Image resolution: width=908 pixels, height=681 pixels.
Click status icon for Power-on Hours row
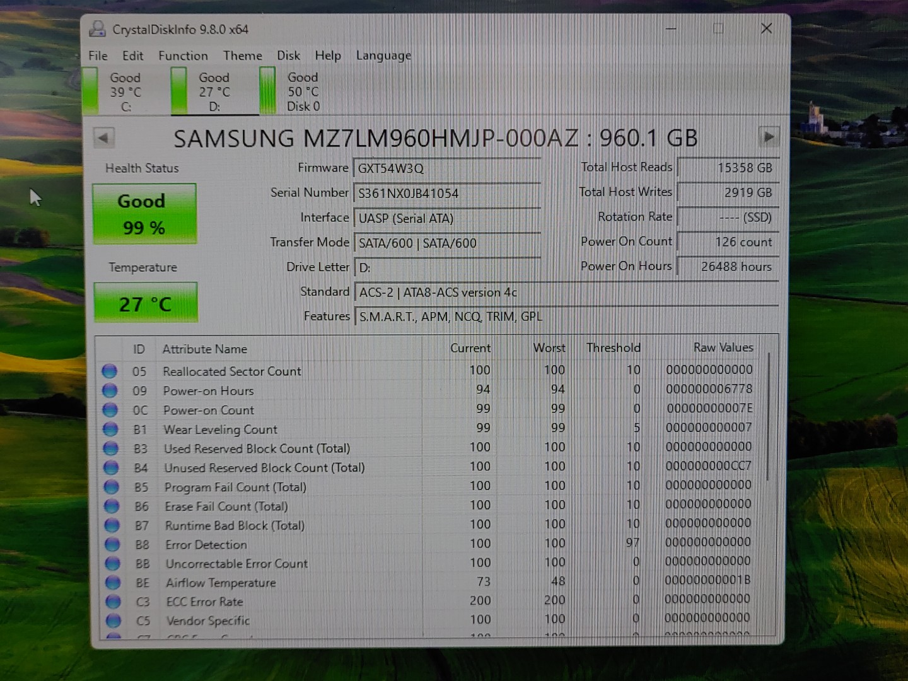pos(110,390)
